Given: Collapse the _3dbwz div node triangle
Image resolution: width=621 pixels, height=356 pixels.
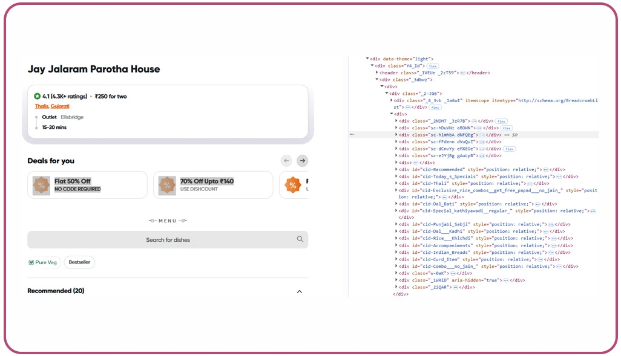Looking at the screenshot, I should click(x=376, y=80).
